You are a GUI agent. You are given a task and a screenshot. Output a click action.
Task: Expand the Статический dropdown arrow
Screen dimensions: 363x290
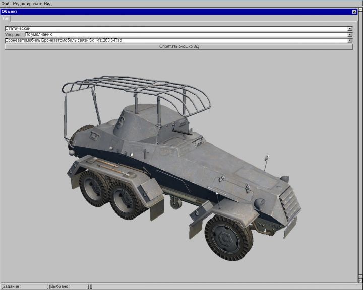350,29
